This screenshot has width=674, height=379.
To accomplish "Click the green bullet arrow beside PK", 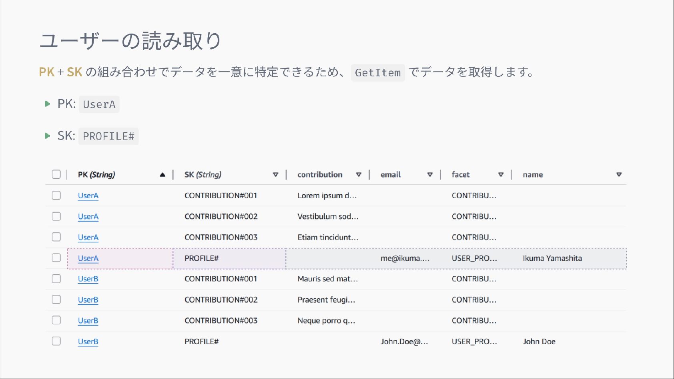I will coord(48,104).
